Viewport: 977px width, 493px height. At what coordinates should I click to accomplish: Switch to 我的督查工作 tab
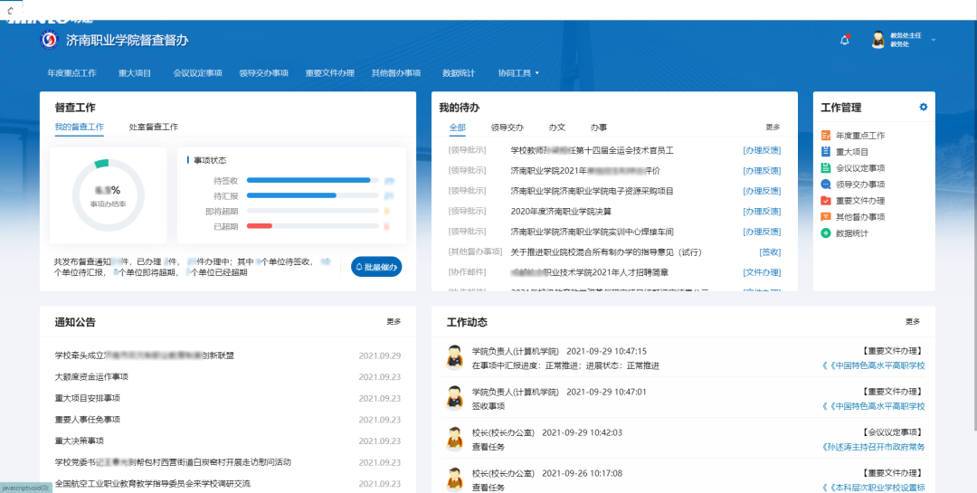pyautogui.click(x=79, y=127)
